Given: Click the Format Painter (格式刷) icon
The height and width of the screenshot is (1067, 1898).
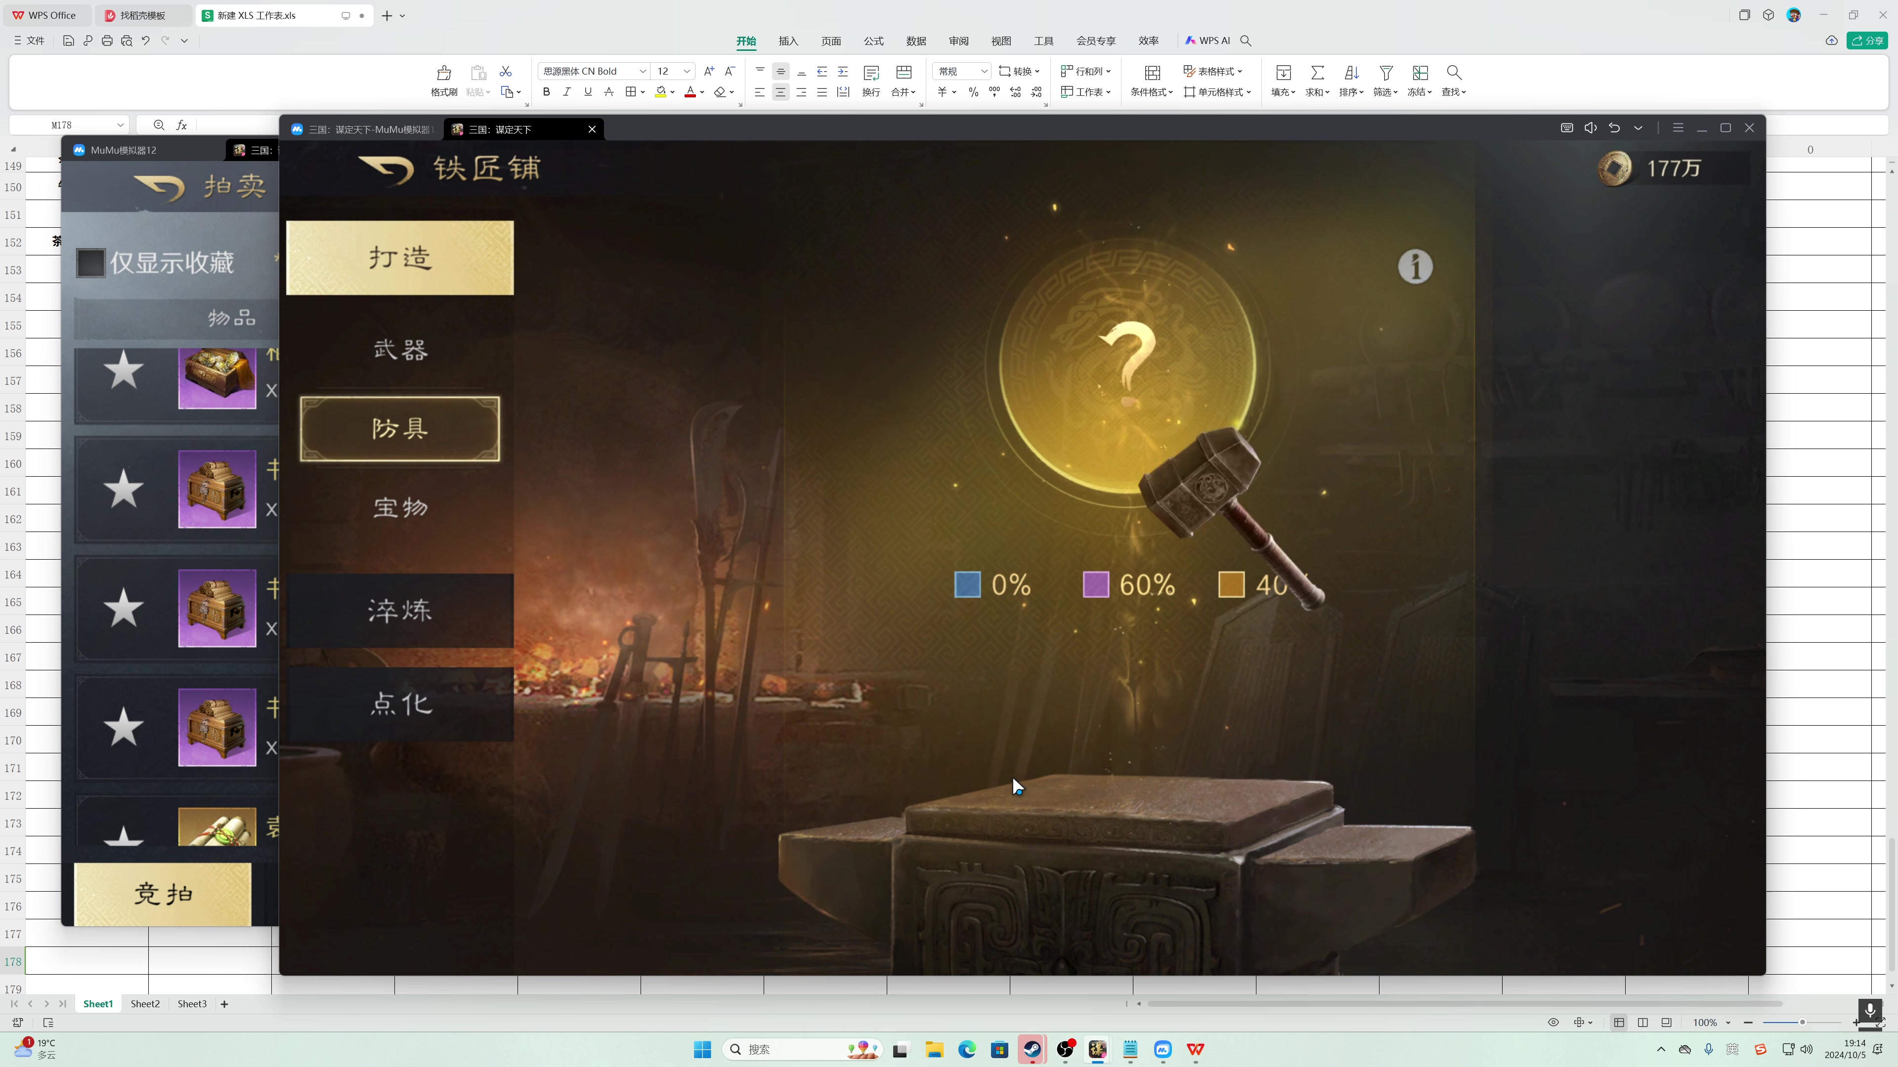Looking at the screenshot, I should click(443, 72).
